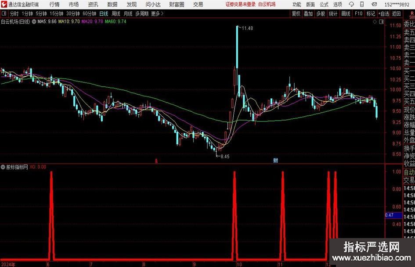Click the MA5: 9.66 indicator value
The image size is (415, 267).
click(x=47, y=21)
